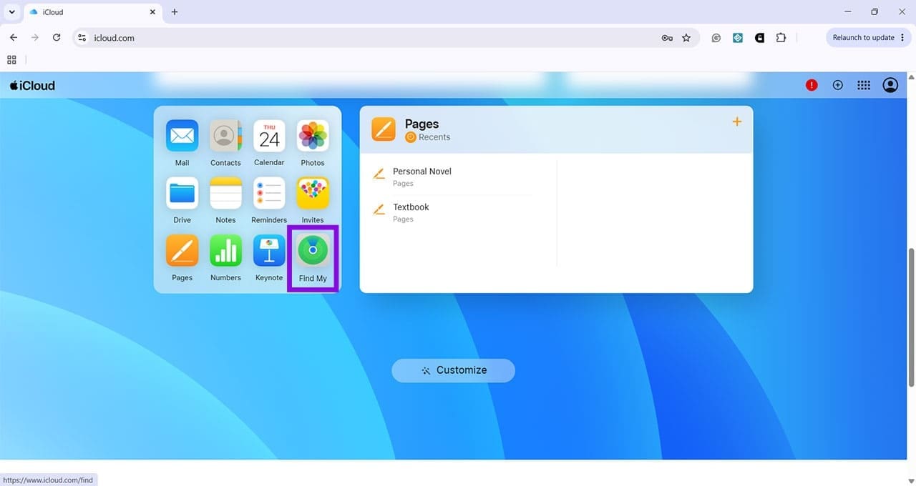This screenshot has height=486, width=916.
Task: Open the bookmarks bar apps grid
Action: (11, 60)
